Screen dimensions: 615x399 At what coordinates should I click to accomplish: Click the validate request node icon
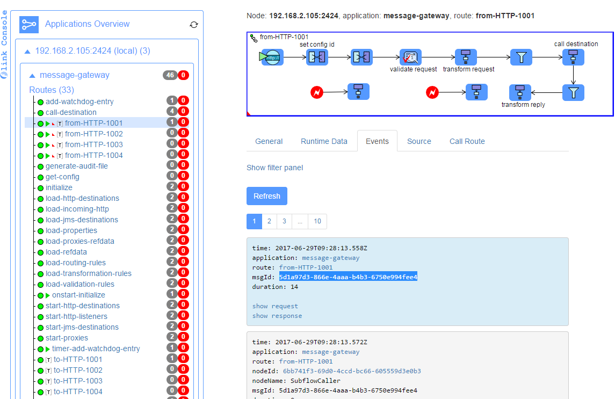pos(410,57)
